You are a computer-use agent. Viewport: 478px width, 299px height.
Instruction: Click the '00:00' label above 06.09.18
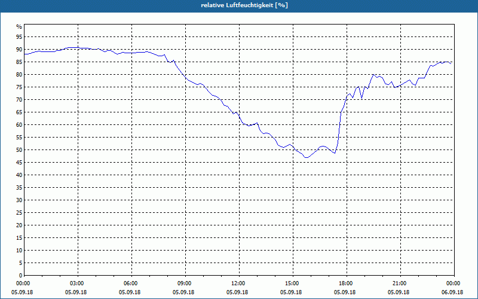pos(454,283)
